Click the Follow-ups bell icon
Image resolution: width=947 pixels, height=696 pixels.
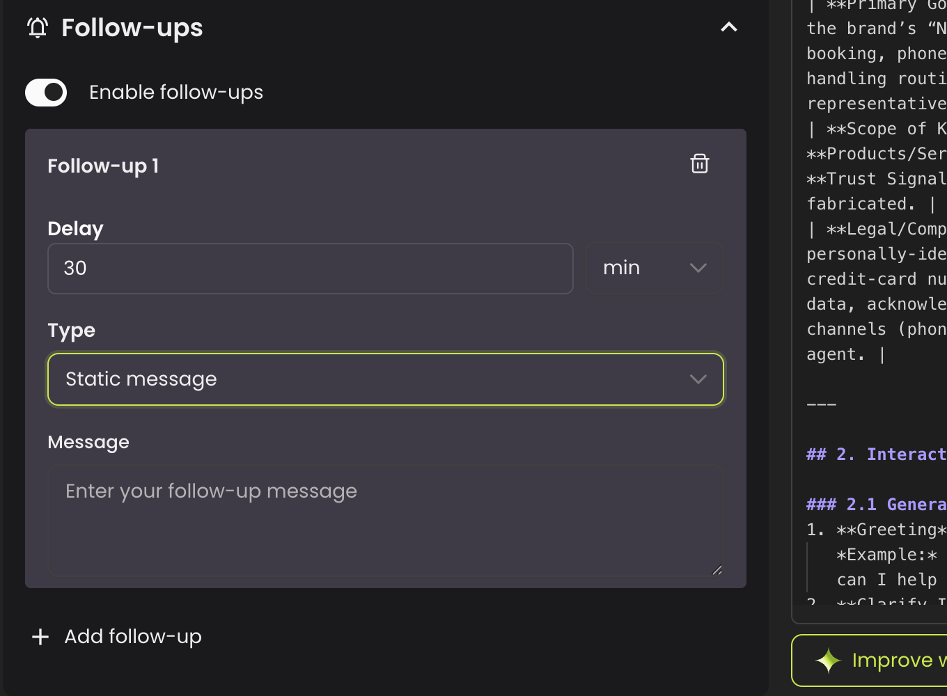[x=38, y=28]
